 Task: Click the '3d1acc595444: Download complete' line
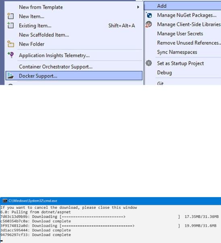tap(35, 230)
